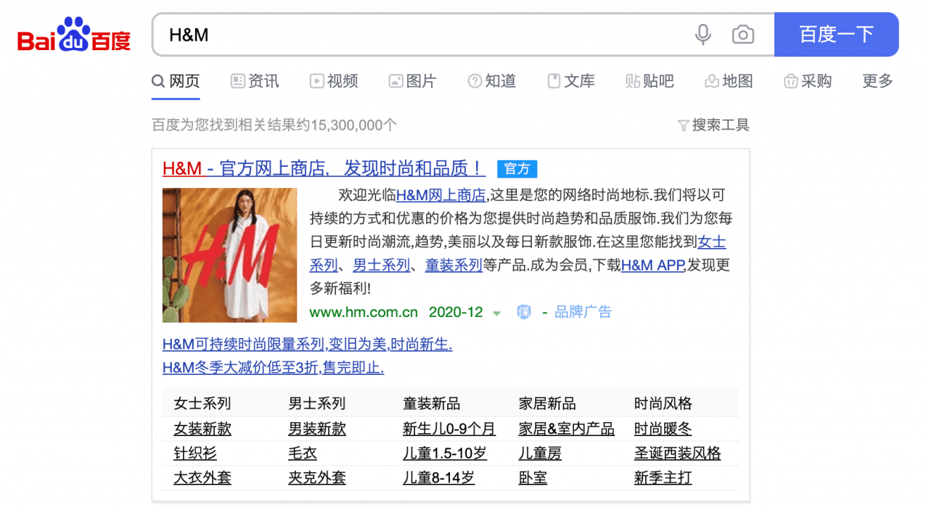Click the 百度一下 search button
The height and width of the screenshot is (515, 929).
[x=836, y=34]
